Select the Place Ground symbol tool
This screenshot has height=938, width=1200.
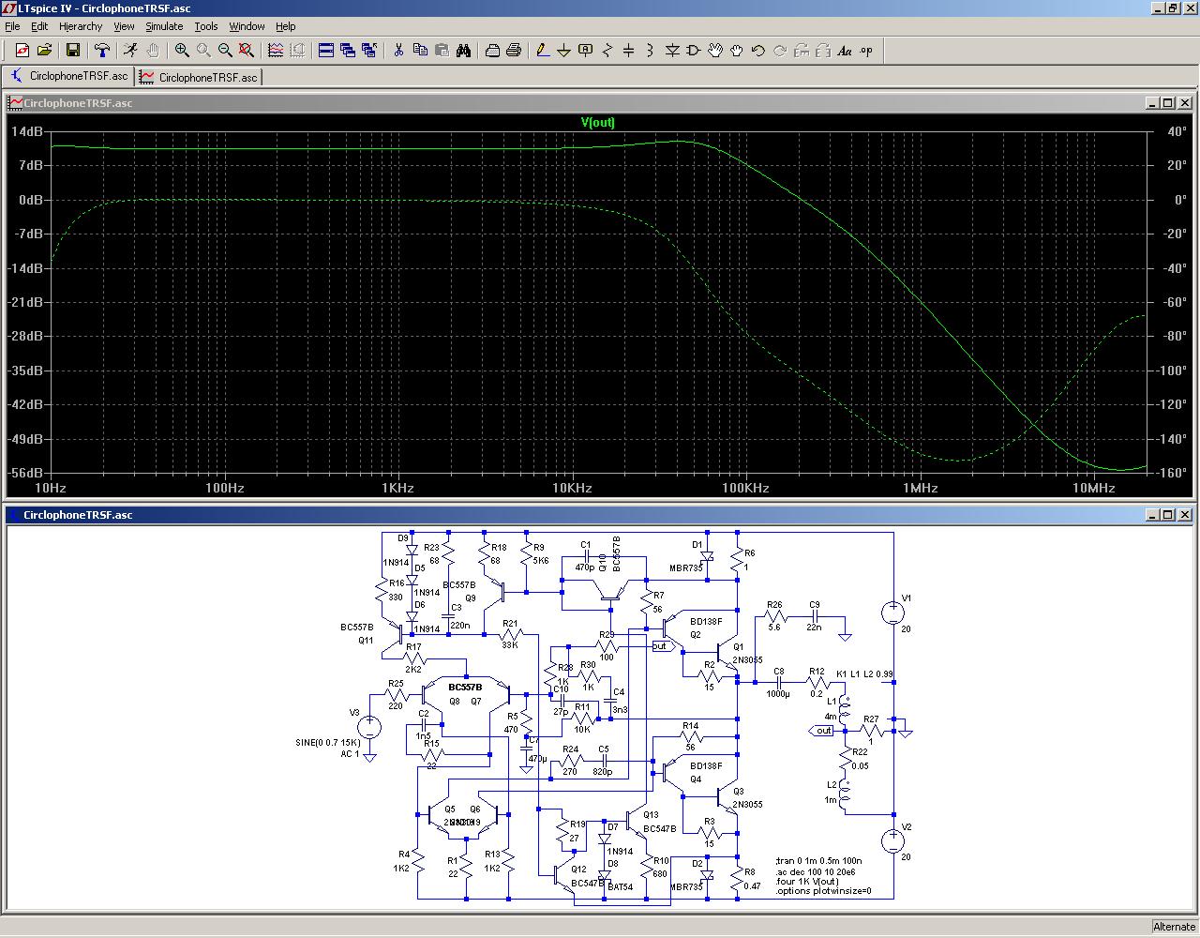coord(564,51)
